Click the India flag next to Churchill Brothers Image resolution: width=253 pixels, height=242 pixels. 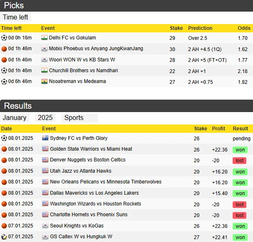click(44, 71)
